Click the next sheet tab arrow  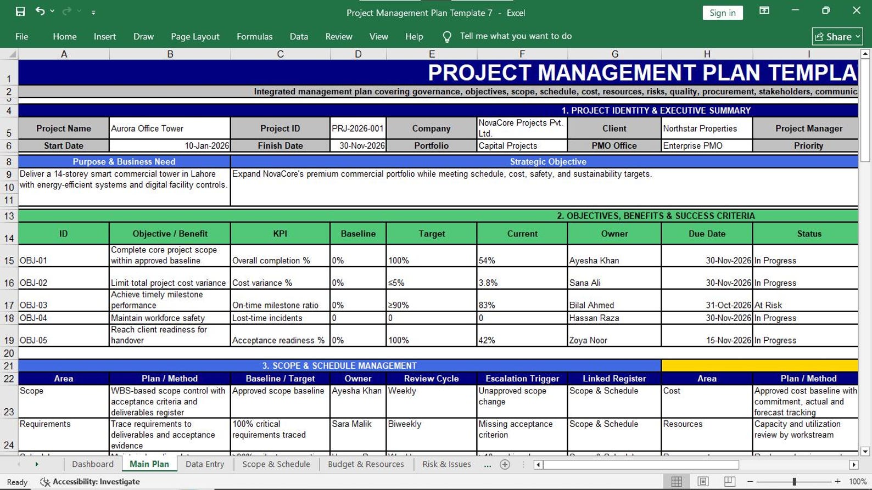tap(37, 465)
